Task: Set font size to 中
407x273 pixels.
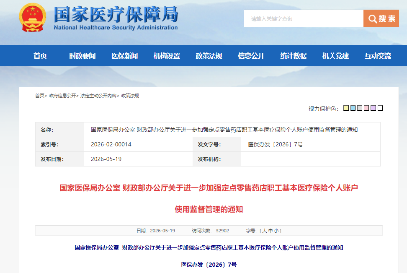Action: pos(270,231)
